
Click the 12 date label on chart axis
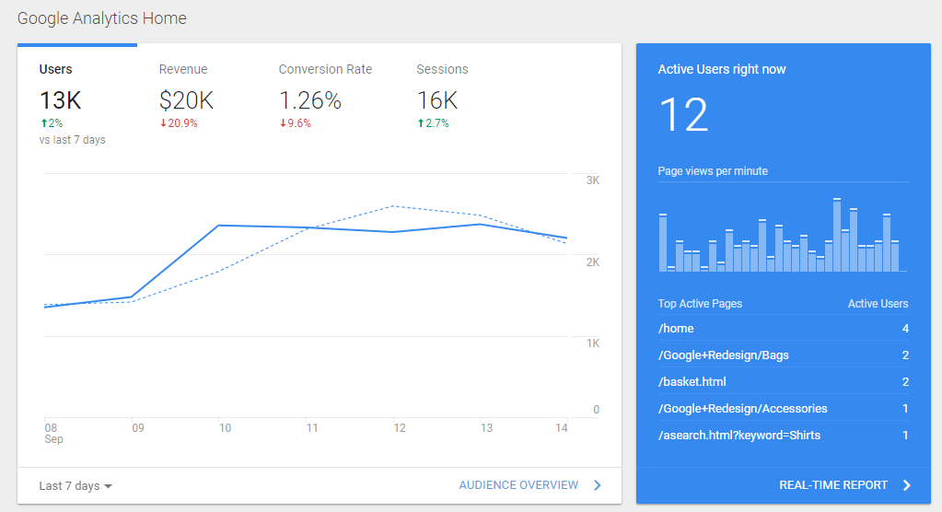400,428
